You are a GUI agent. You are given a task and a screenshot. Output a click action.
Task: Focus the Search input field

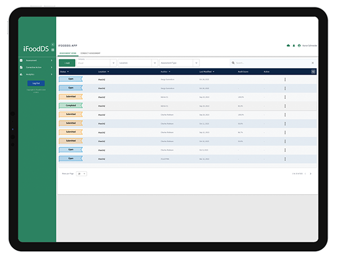point(273,63)
